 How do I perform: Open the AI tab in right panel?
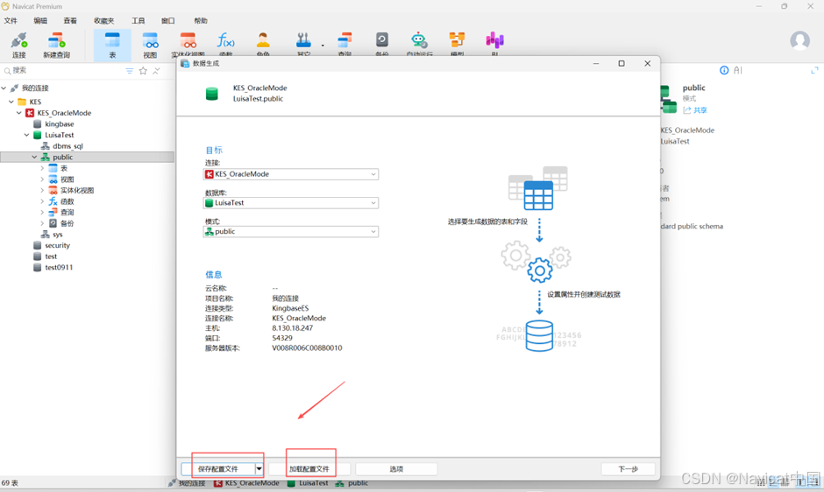738,70
